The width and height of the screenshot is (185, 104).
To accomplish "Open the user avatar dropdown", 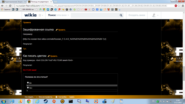I will [x=155, y=15].
